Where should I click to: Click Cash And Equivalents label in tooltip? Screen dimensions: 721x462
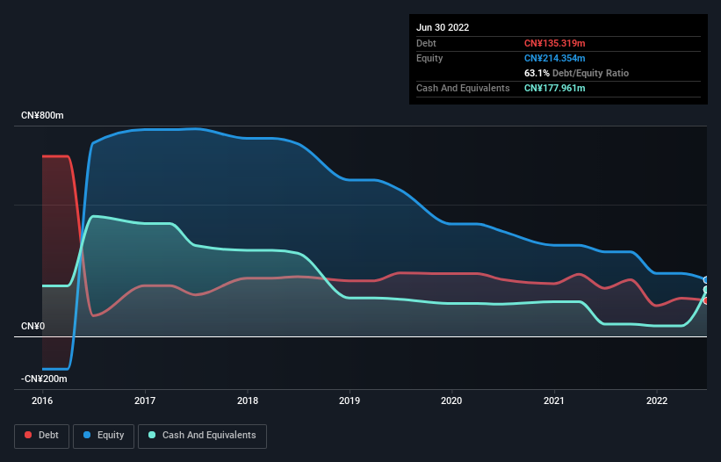point(463,88)
